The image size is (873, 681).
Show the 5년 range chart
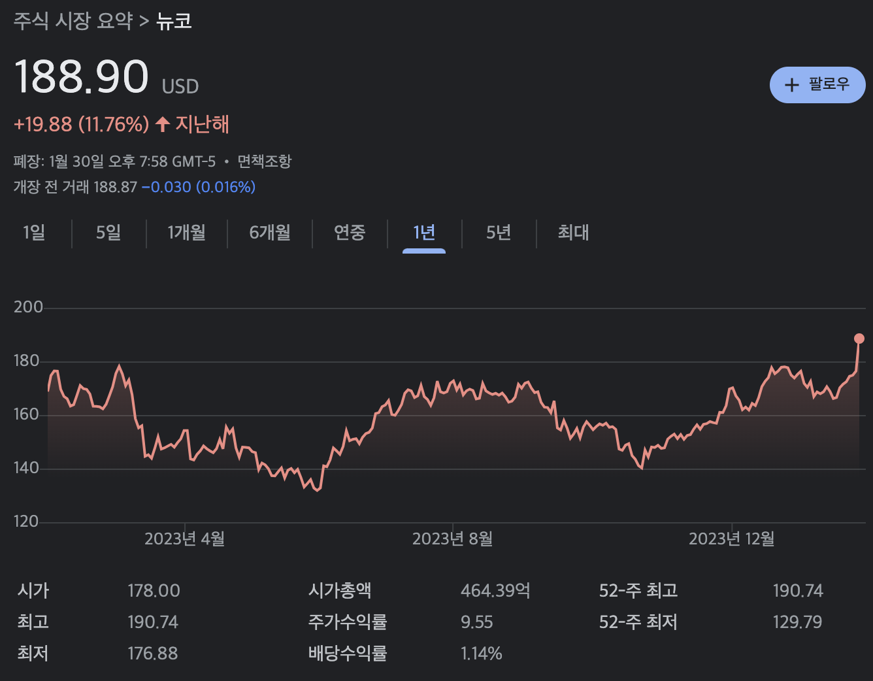tap(499, 232)
